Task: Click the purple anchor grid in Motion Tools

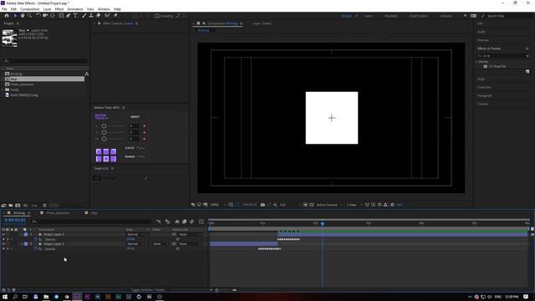Action: 106,156
